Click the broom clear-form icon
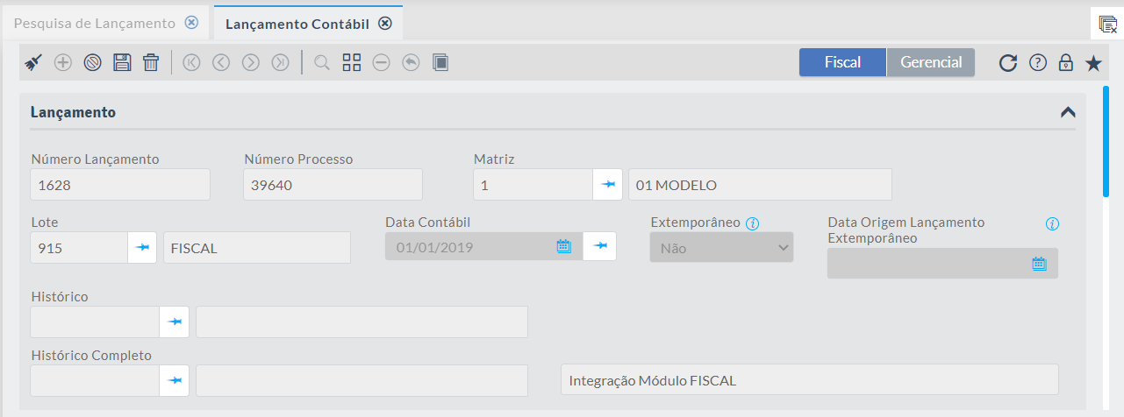Viewport: 1124px width, 417px height. (x=33, y=62)
